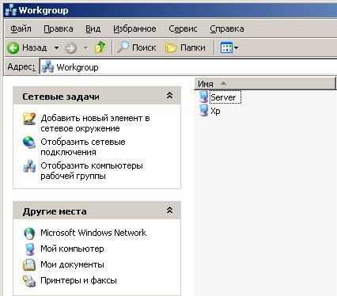Collapse the Сетевые задачи panel
The image size is (337, 296).
point(169,96)
